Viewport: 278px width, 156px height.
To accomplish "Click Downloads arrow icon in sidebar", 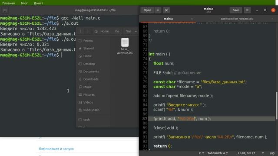I will point(80,79).
